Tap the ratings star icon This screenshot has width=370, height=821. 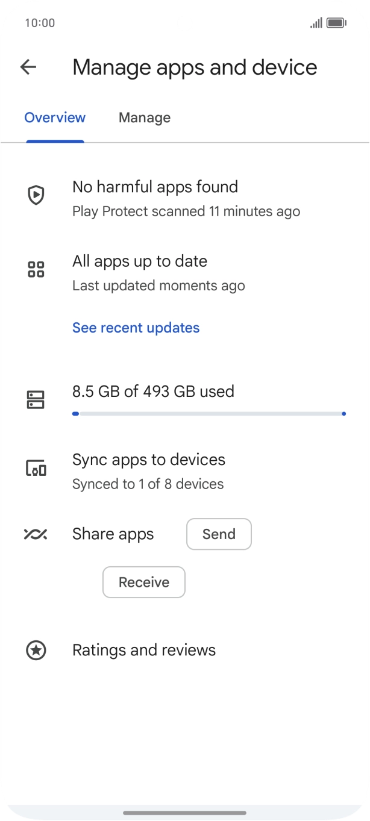(x=36, y=651)
